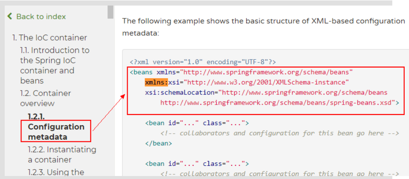
Task: Select "1. The IoC container" section
Action: [50, 38]
